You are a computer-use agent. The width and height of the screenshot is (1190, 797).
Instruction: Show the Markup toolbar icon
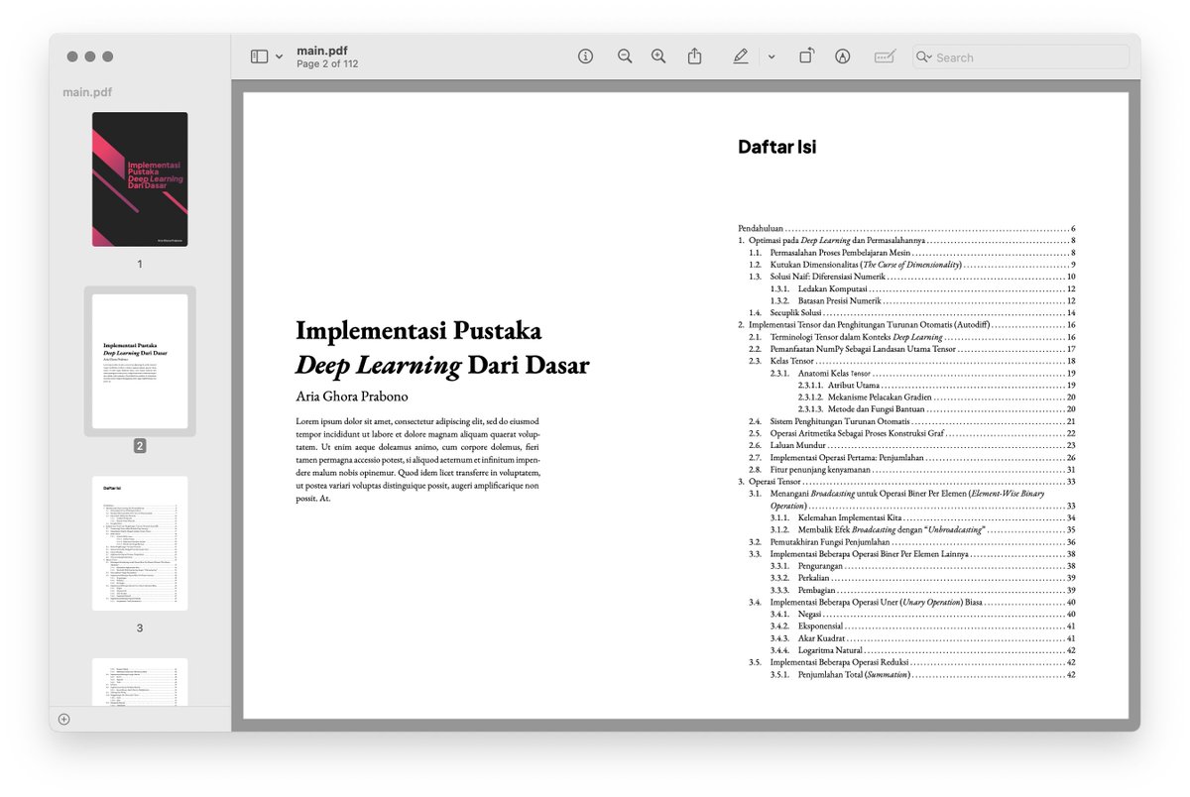pos(843,57)
